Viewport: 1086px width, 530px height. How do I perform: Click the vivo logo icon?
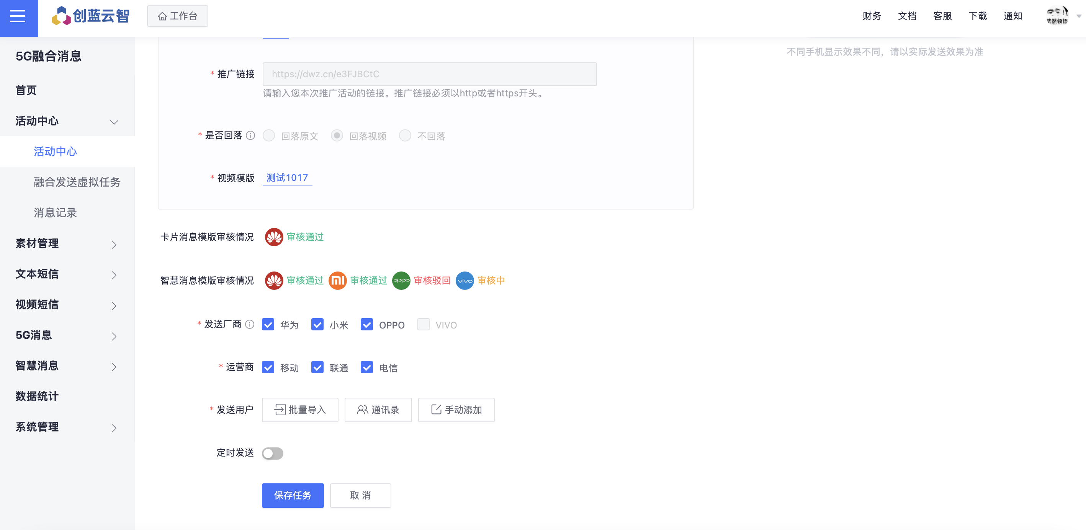click(464, 280)
